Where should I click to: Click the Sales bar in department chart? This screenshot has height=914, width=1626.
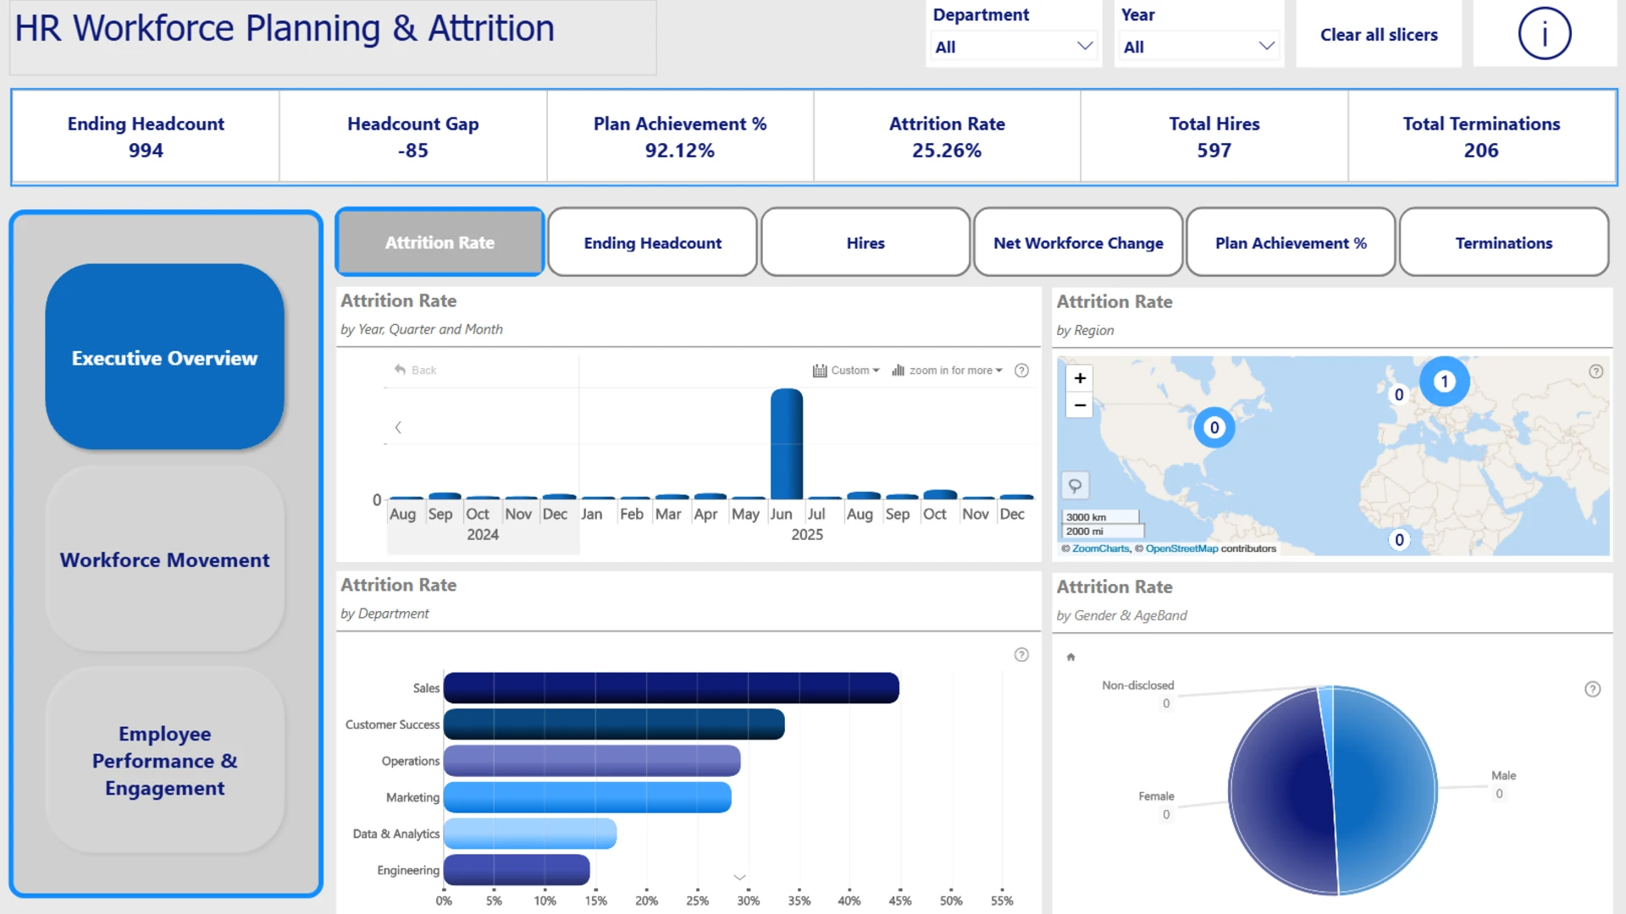(671, 688)
